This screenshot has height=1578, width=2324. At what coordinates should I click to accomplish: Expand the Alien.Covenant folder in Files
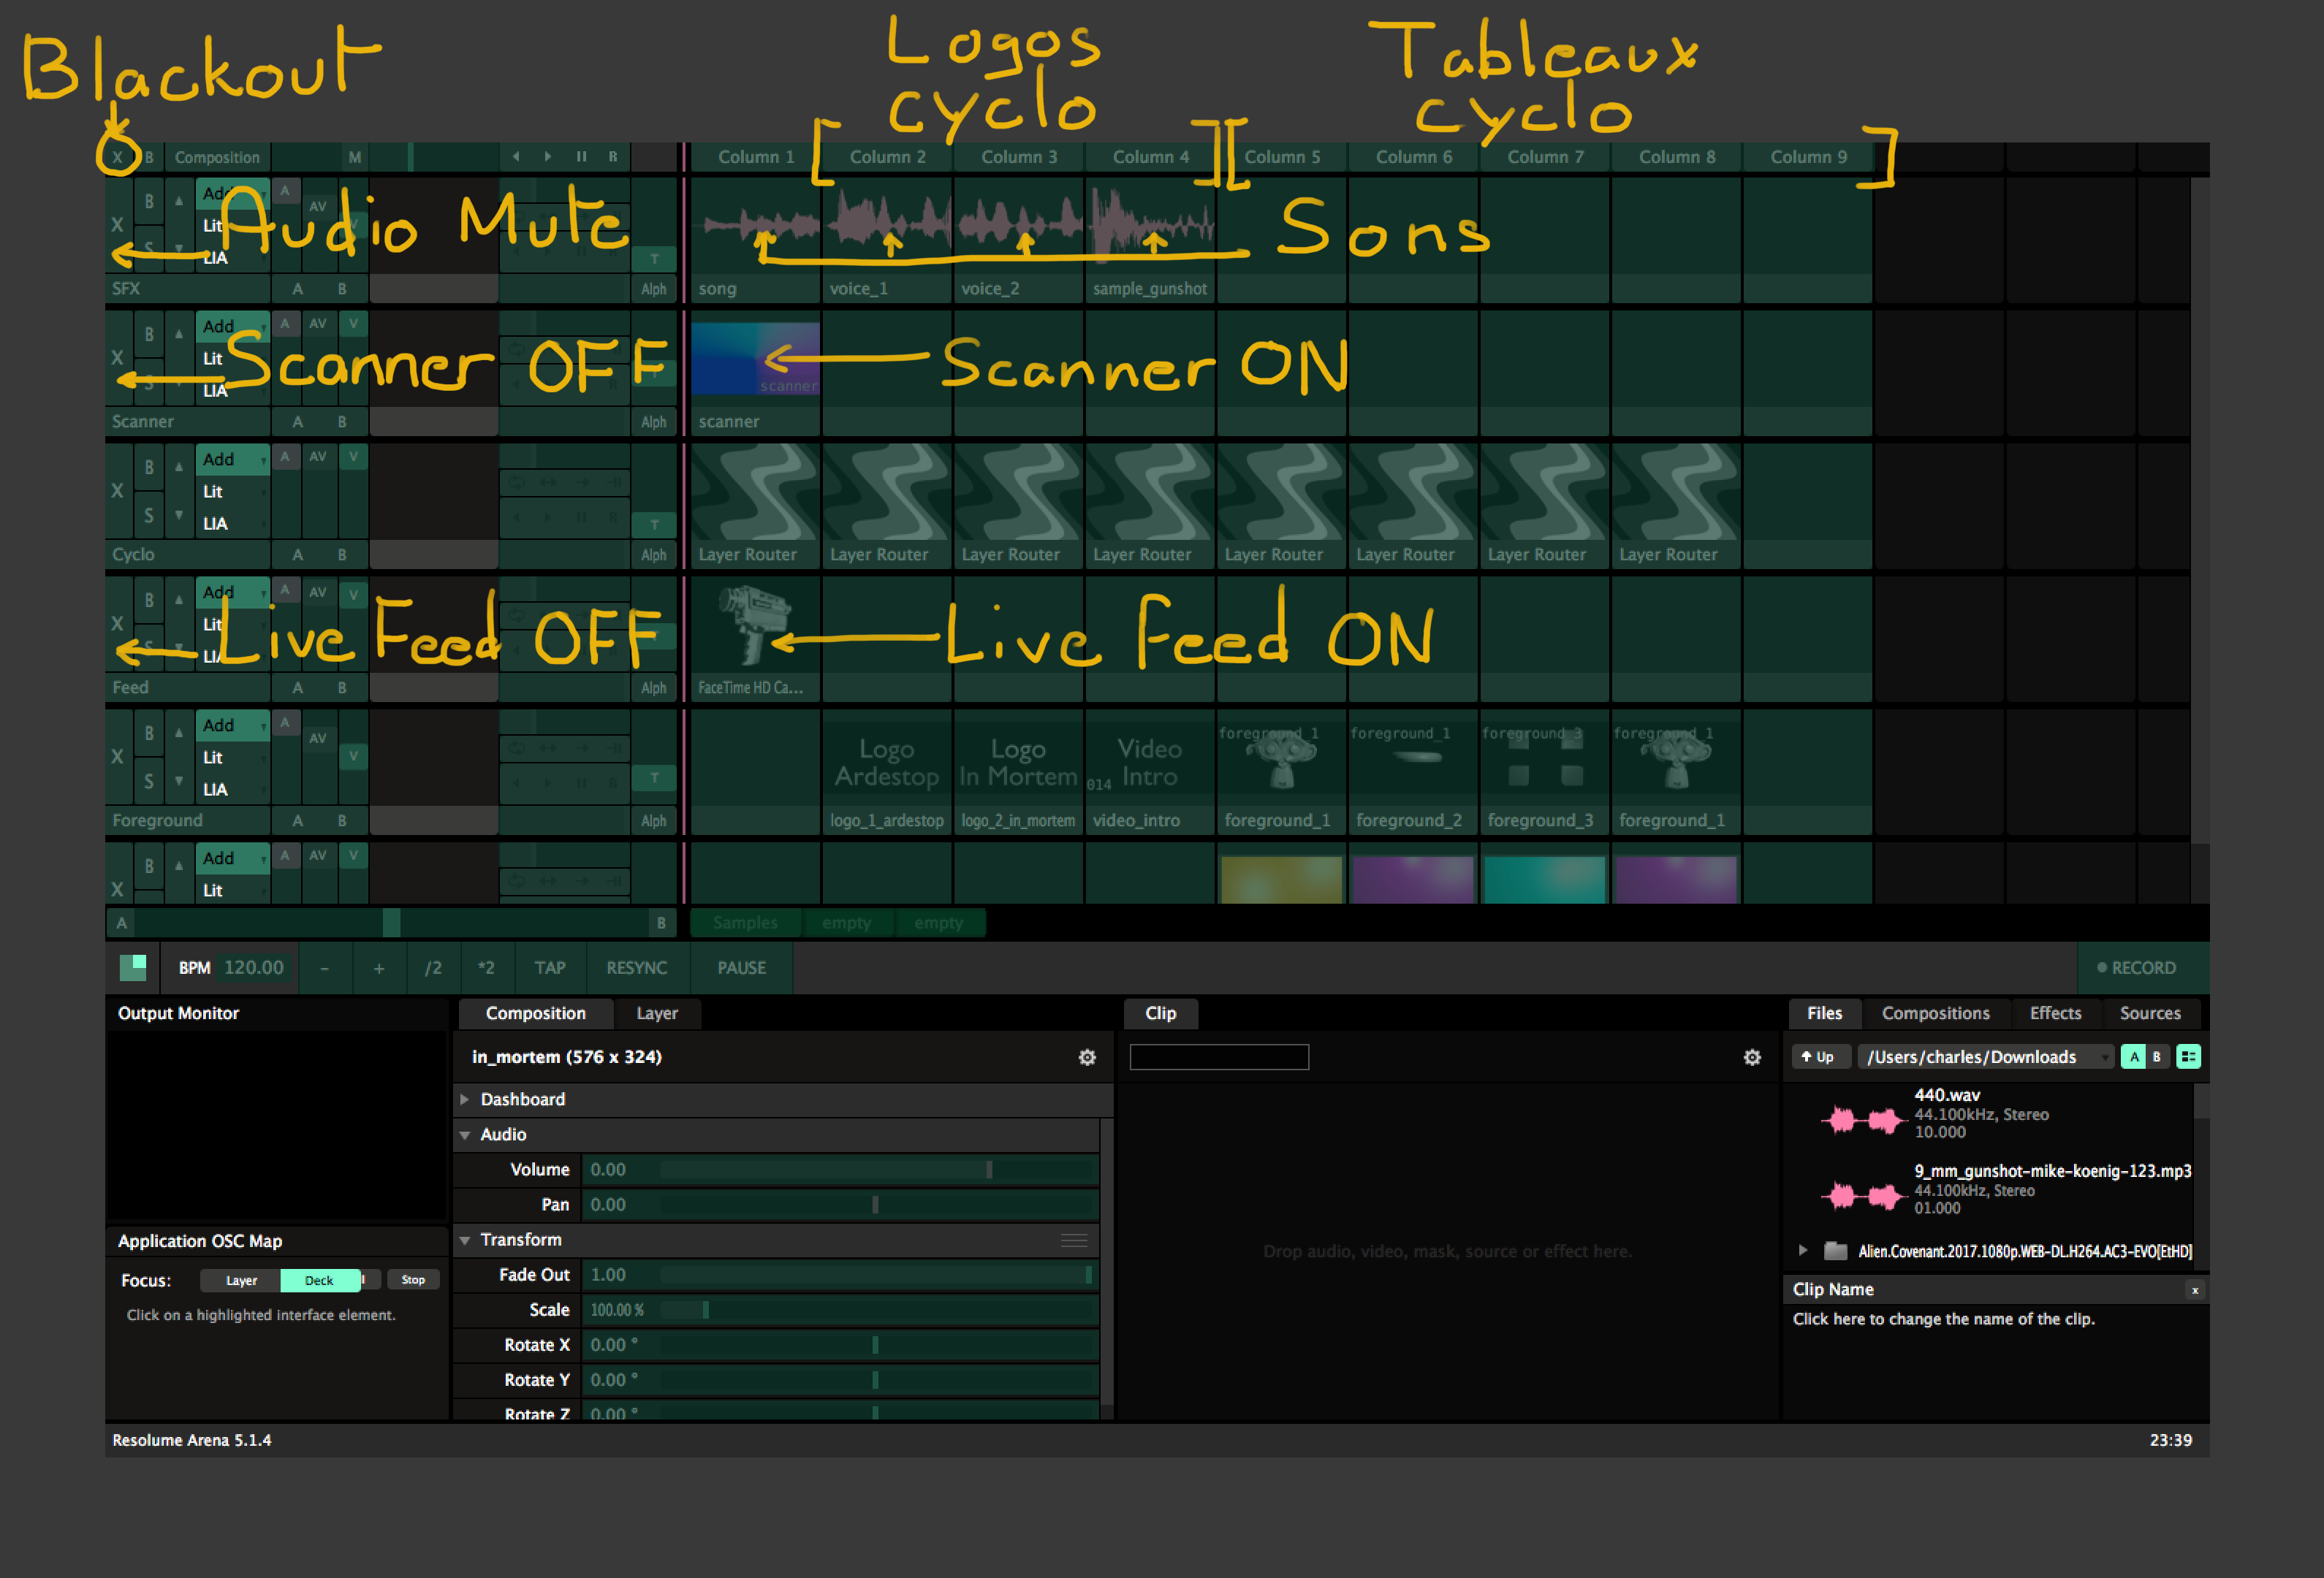(1802, 1250)
